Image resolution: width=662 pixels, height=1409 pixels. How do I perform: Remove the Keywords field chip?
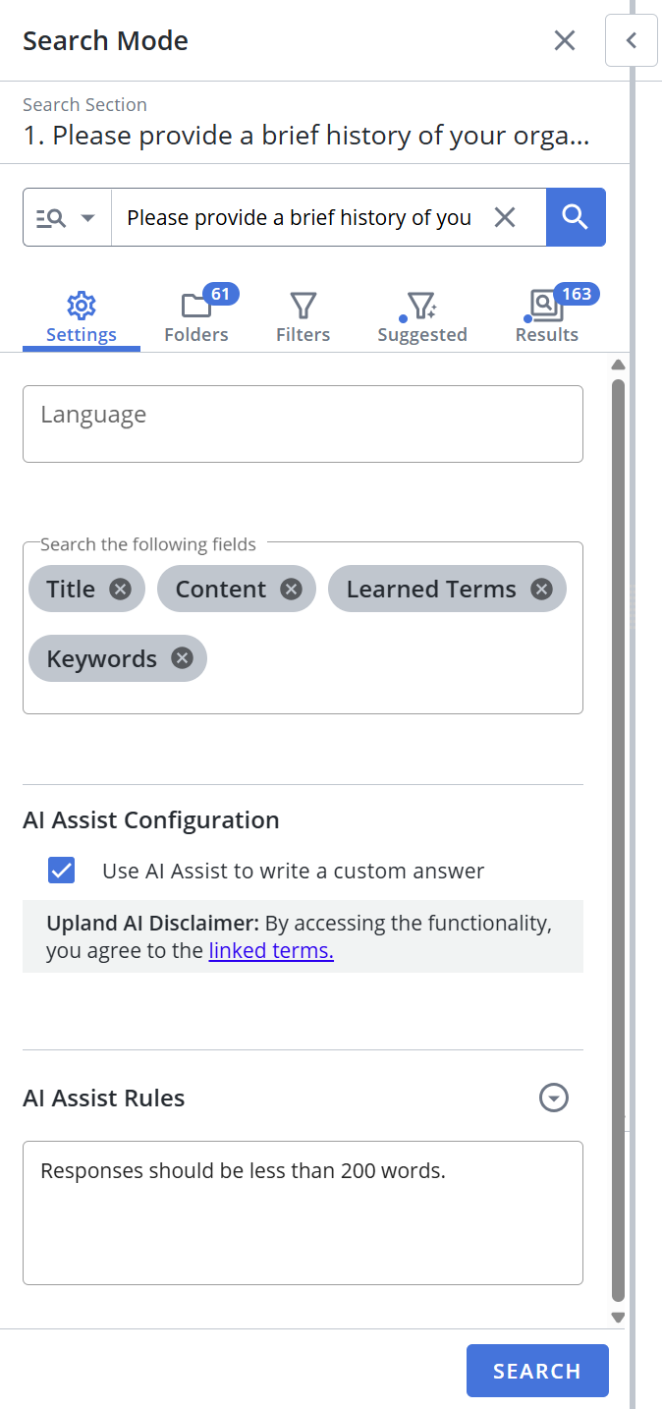(x=182, y=658)
